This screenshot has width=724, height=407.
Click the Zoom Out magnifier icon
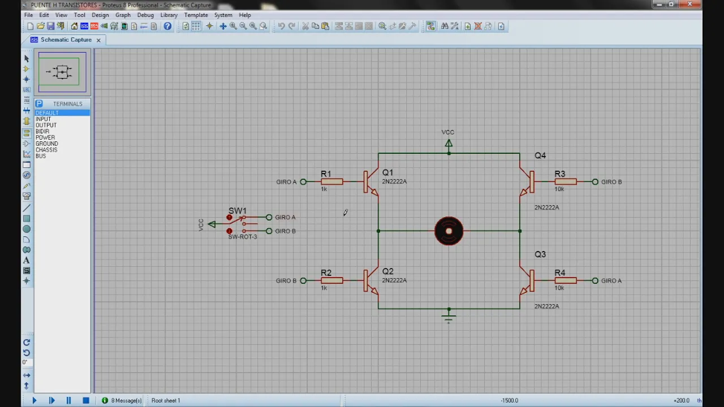pos(243,26)
